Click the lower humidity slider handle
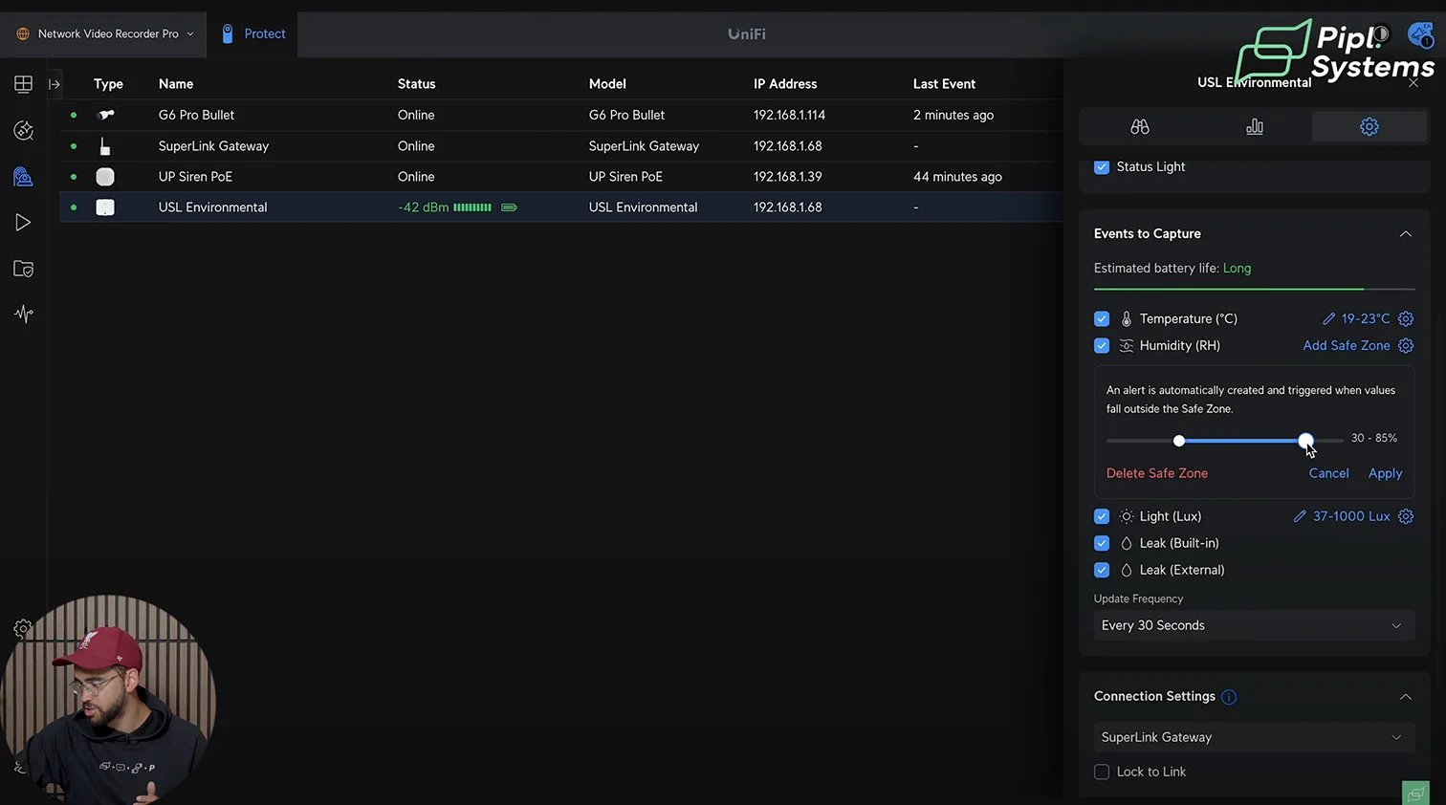Image resolution: width=1446 pixels, height=805 pixels. pos(1179,441)
